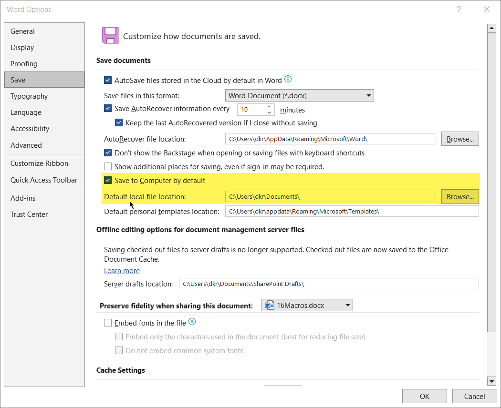The image size is (501, 408).
Task: Click the vertical scrollbar thumb
Action: click(491, 182)
